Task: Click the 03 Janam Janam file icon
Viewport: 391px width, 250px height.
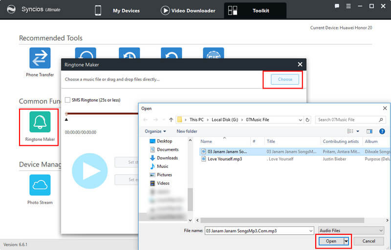Action: pos(204,152)
